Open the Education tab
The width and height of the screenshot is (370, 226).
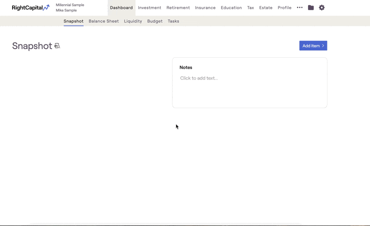tap(231, 8)
